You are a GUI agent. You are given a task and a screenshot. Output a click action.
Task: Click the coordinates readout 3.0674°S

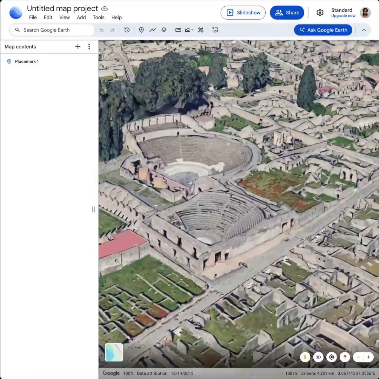click(356, 373)
